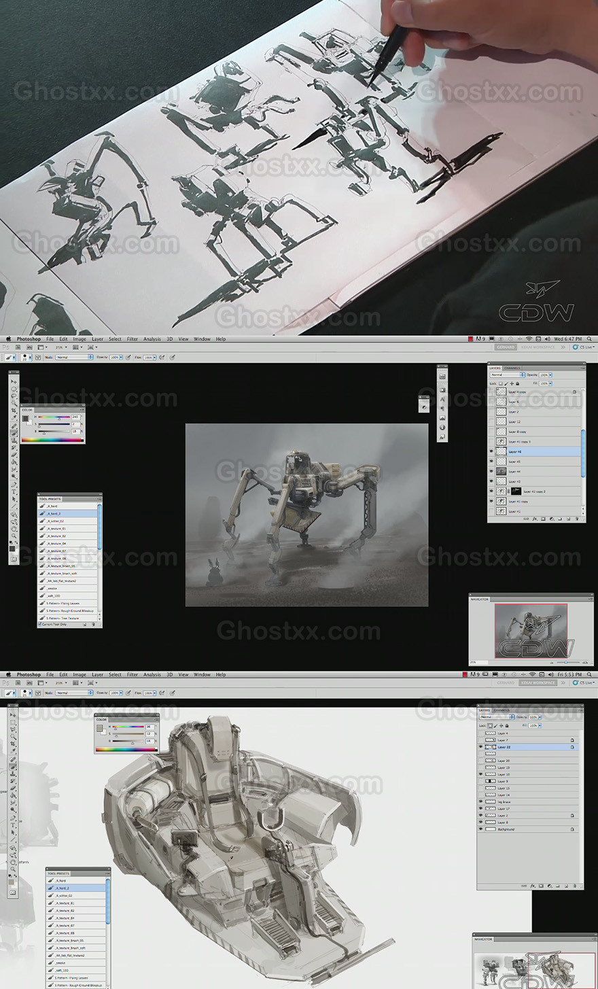Click Add layer style fx in mech walker Layers panel
This screenshot has height=989, width=598.
coord(535,519)
